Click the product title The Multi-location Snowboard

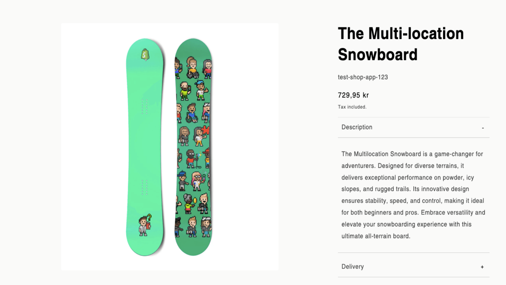[401, 44]
